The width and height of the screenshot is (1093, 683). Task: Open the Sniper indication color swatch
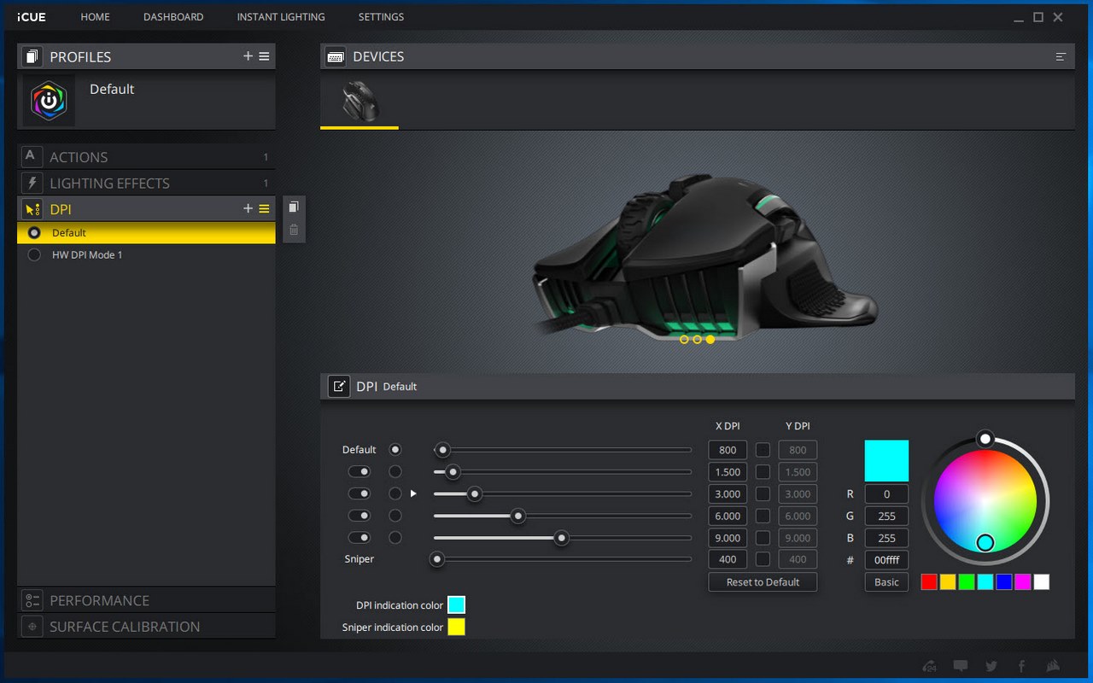[457, 627]
